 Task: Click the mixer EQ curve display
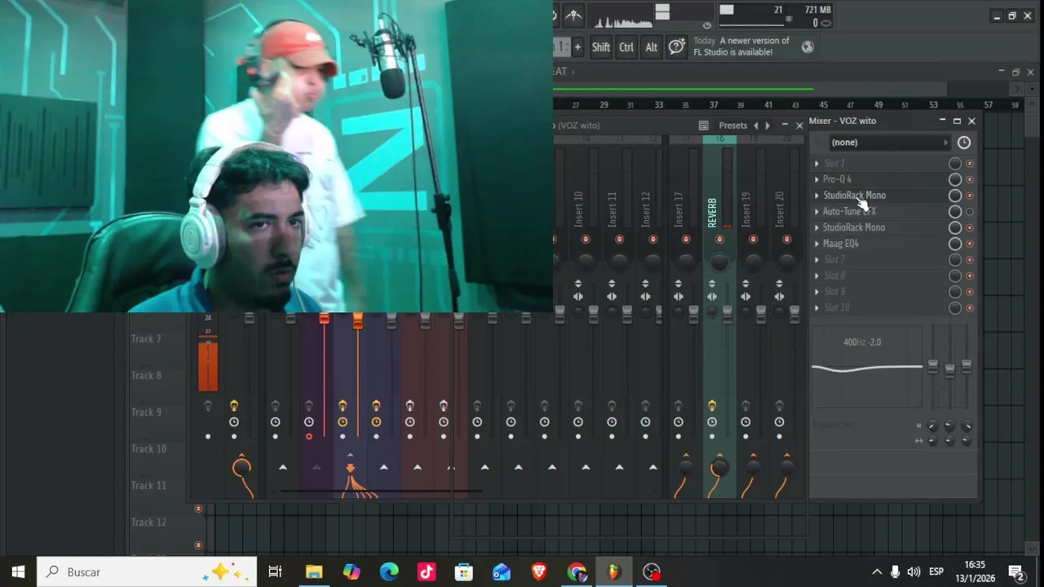(867, 367)
